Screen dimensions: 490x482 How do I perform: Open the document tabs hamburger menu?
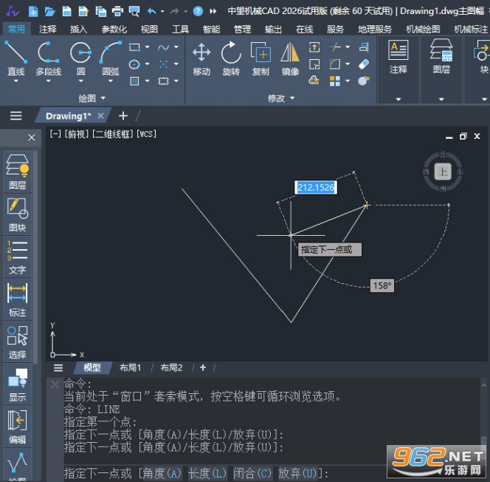point(16,116)
